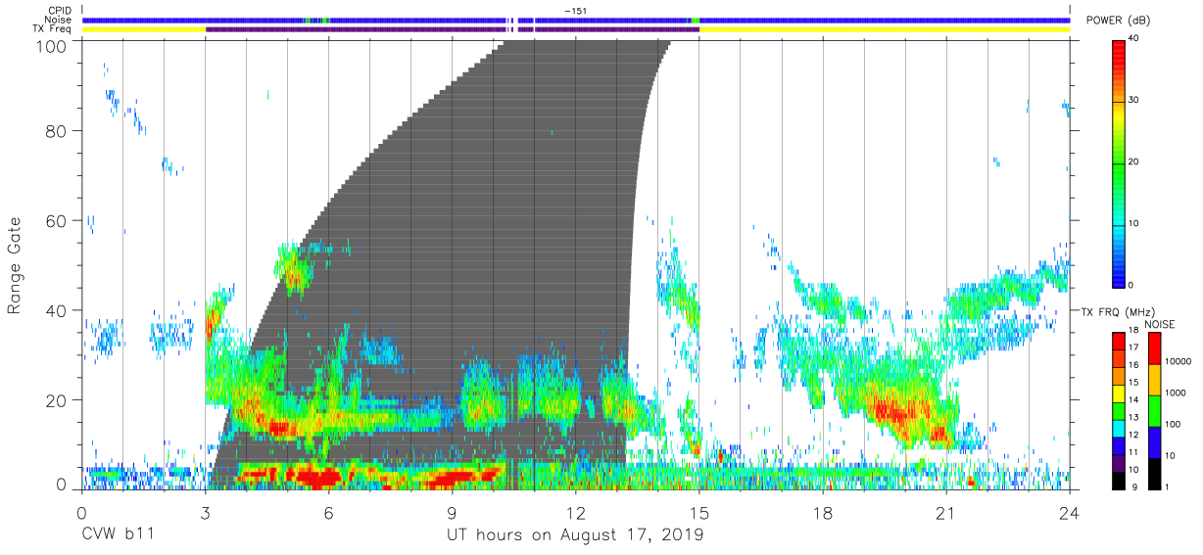Viewport: 1203px width, 555px height.
Task: Click the noise scale label '1000'
Action: click(1174, 393)
